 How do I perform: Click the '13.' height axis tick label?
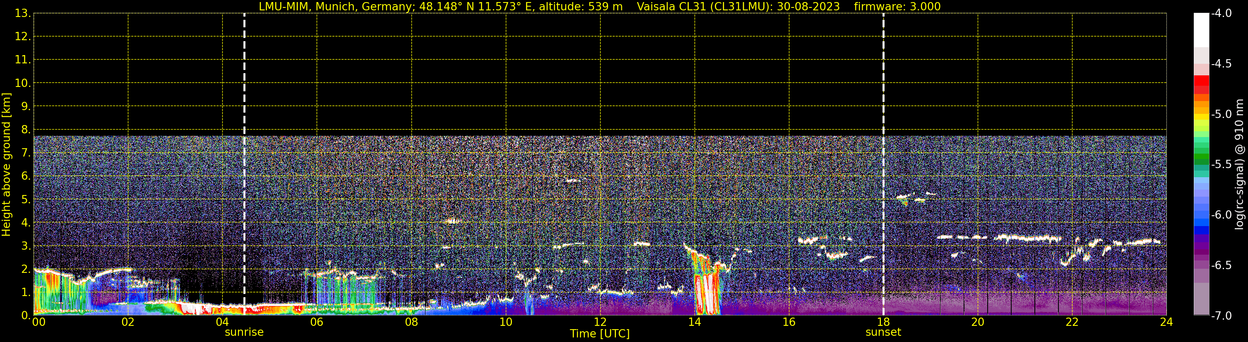click(23, 14)
